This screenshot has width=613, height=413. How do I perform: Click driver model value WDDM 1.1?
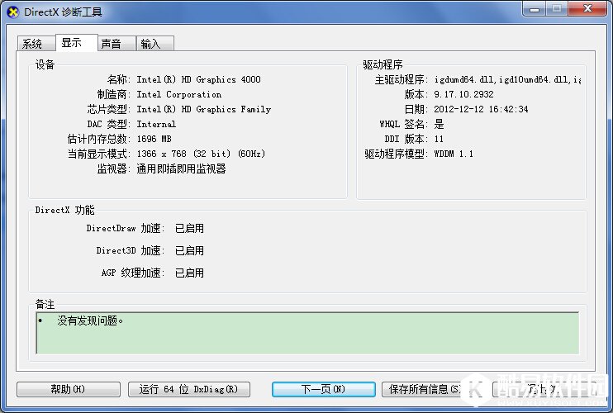(x=454, y=154)
